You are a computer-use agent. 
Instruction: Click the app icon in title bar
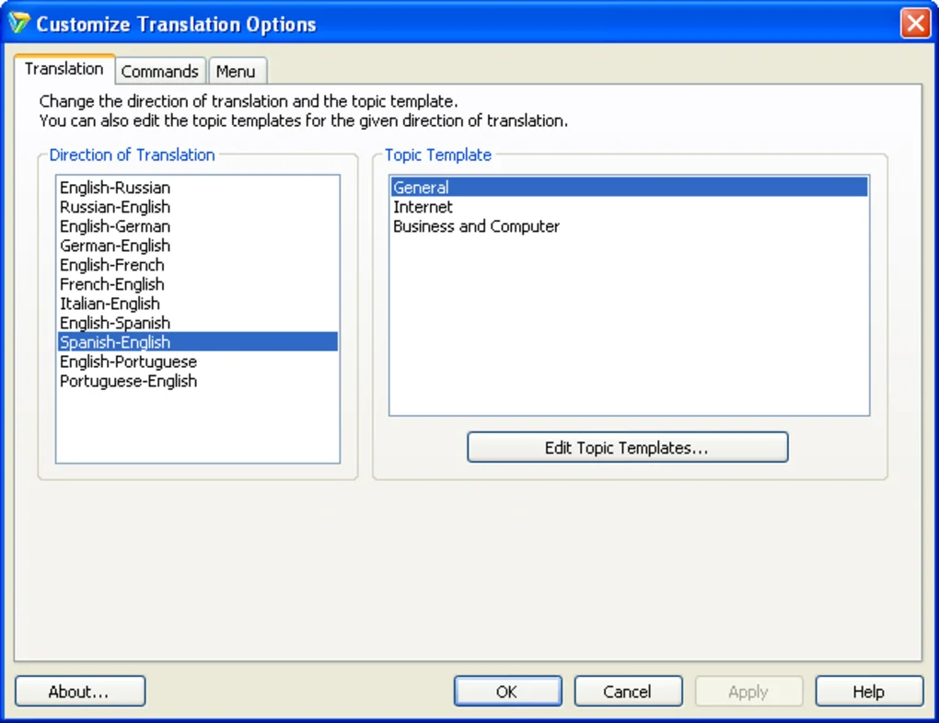tap(18, 23)
